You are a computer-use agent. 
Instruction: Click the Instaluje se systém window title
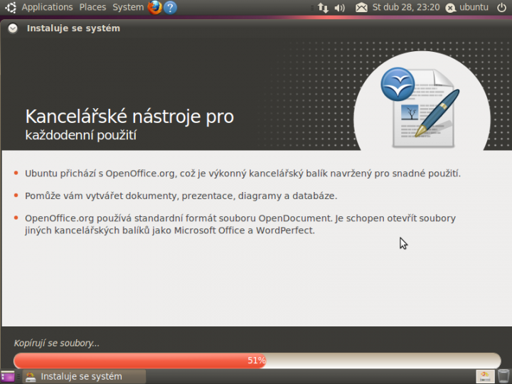(x=73, y=28)
